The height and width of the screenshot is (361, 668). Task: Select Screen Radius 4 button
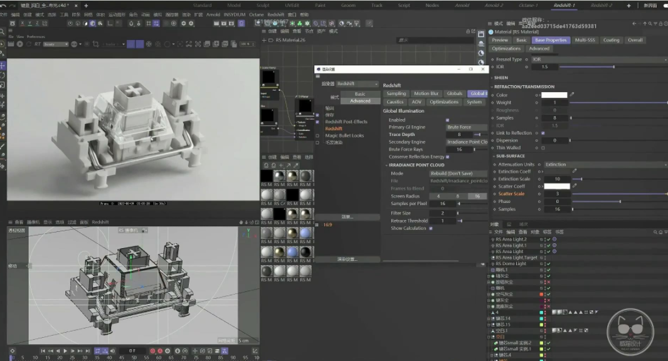click(438, 196)
